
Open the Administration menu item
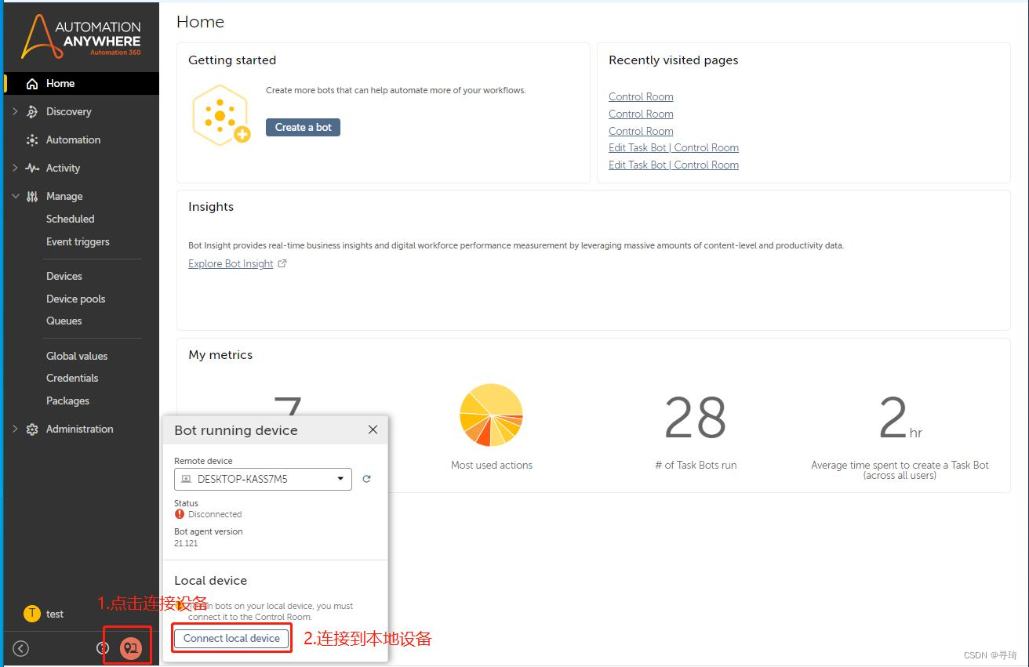79,430
